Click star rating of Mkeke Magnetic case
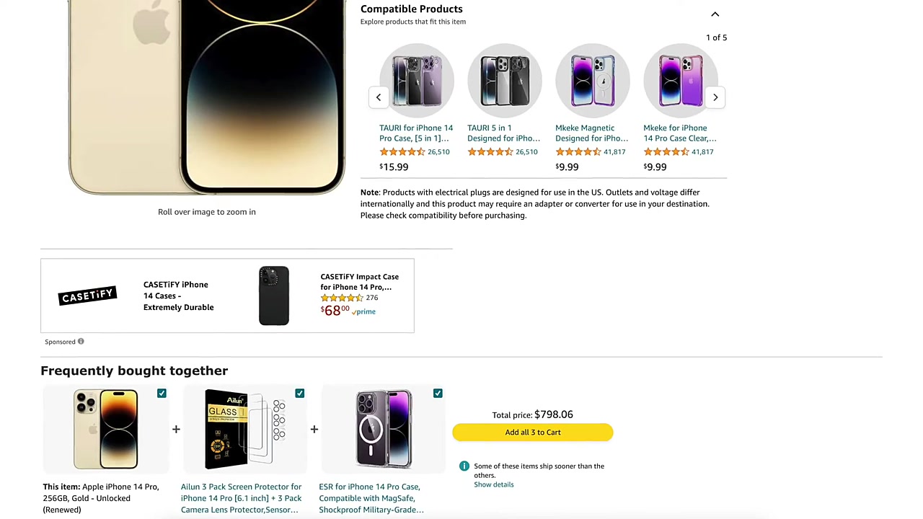923x519 pixels. [578, 152]
